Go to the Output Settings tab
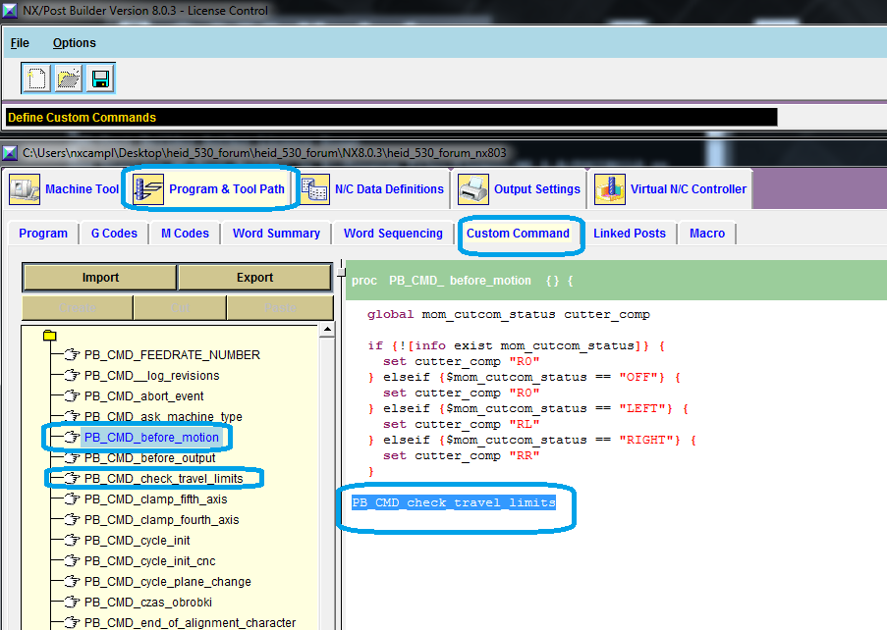This screenshot has width=887, height=630. [x=537, y=189]
